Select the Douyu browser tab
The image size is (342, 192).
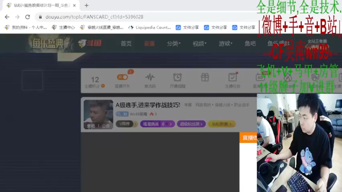(x=41, y=6)
